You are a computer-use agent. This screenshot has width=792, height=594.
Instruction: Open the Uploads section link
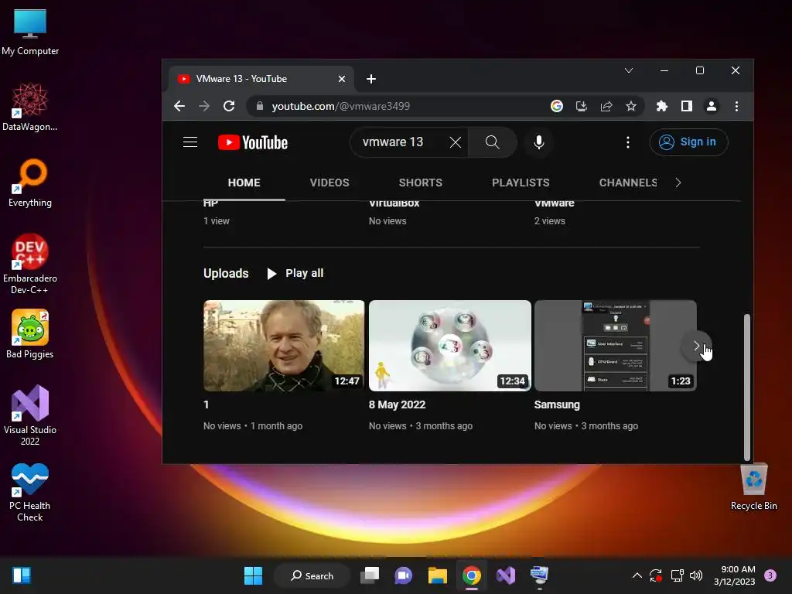(x=226, y=273)
